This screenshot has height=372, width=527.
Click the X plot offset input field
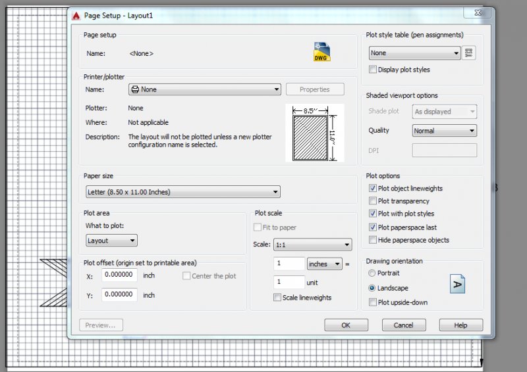[x=119, y=275]
